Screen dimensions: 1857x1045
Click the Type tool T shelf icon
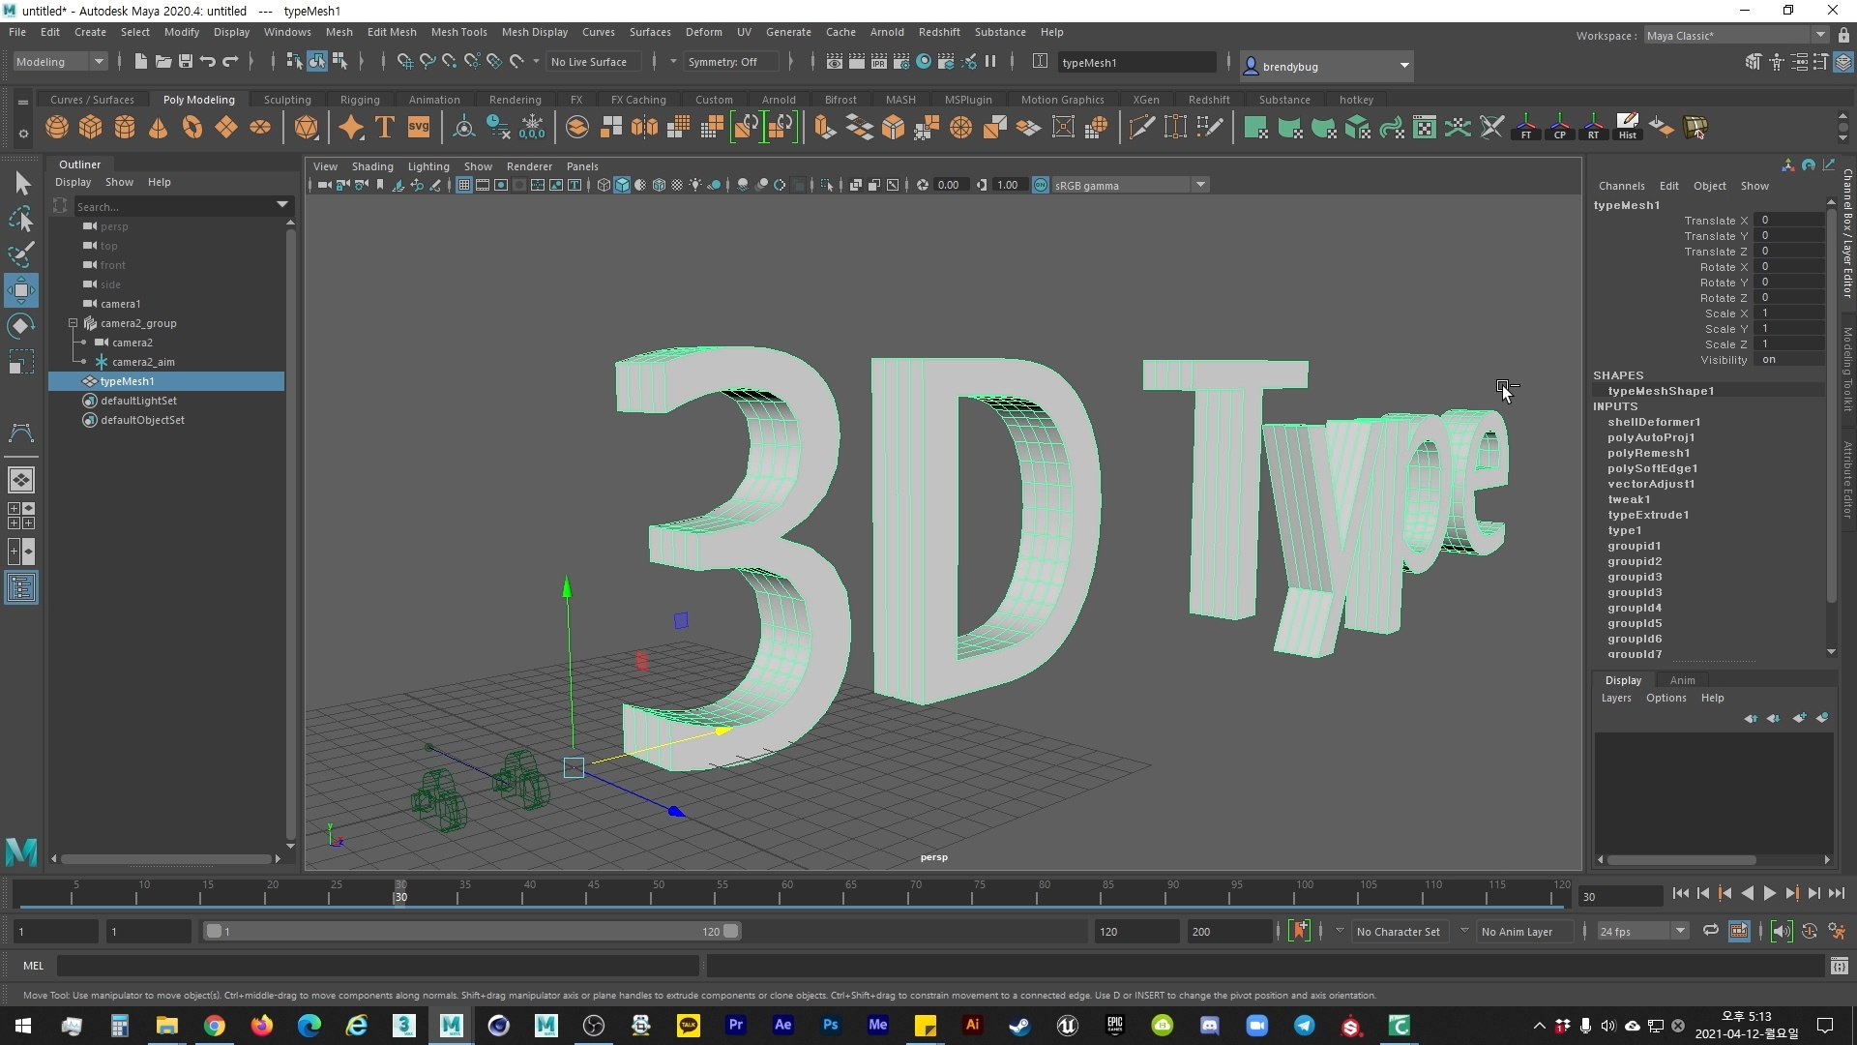(385, 128)
